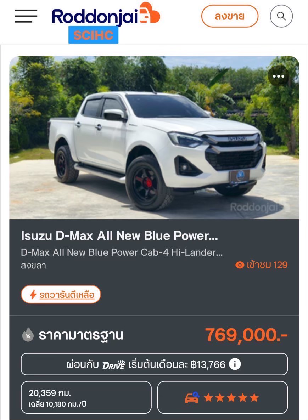Click the ลงขาย sell button
Image resolution: width=308 pixels, height=420 pixels.
[x=230, y=16]
